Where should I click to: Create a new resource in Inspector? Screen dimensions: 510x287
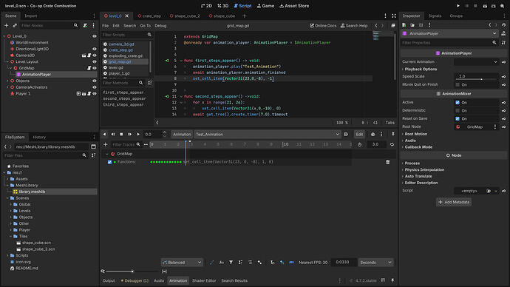click(404, 24)
